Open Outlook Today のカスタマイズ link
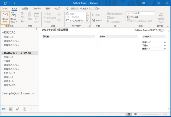The width and height of the screenshot is (171, 117). 150,30
